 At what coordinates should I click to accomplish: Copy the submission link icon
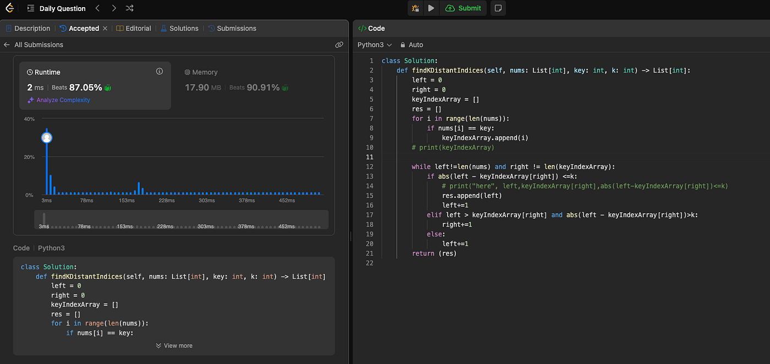pyautogui.click(x=339, y=45)
